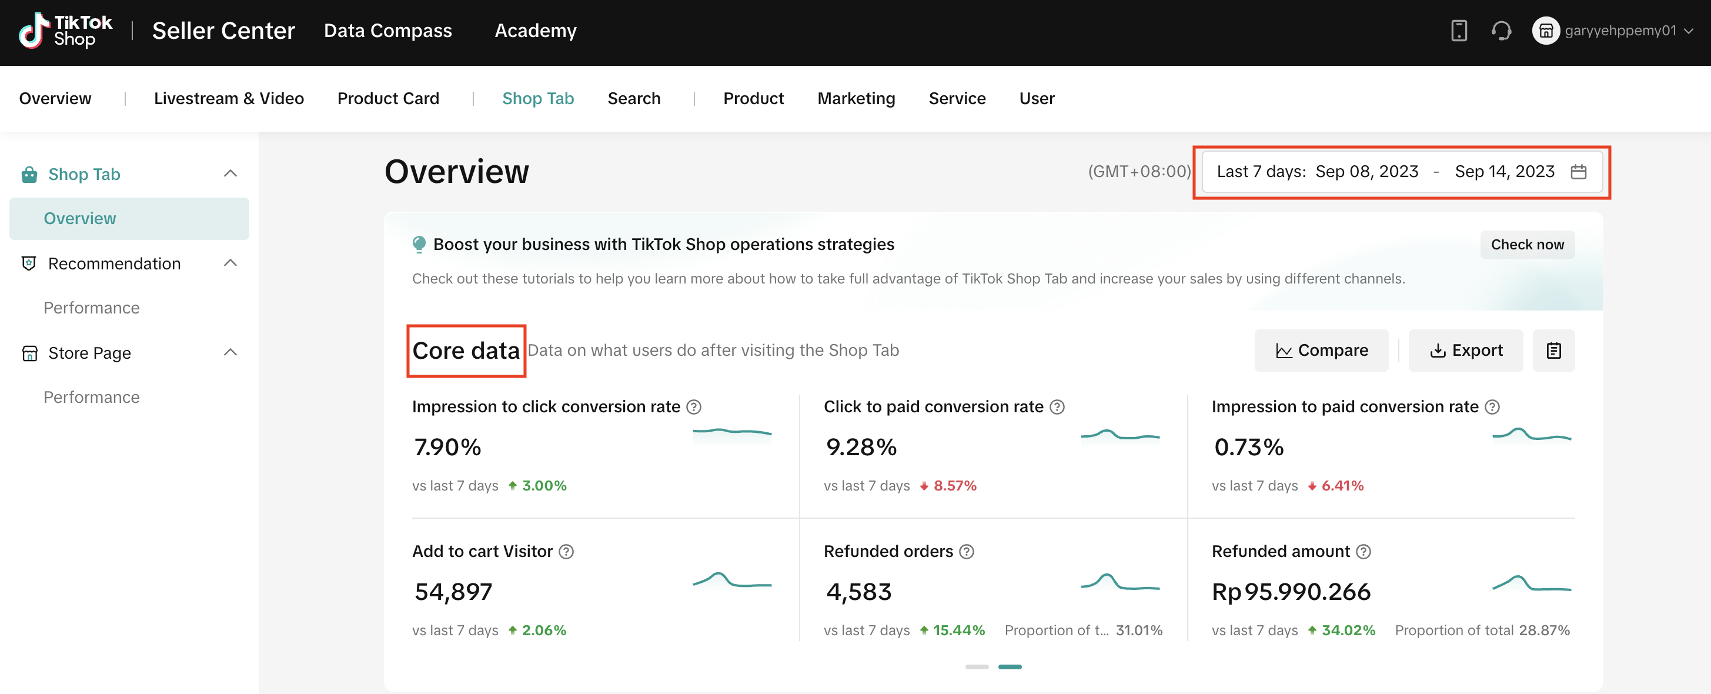This screenshot has height=694, width=1711.
Task: Click the mobile phone icon in header
Action: pyautogui.click(x=1459, y=31)
